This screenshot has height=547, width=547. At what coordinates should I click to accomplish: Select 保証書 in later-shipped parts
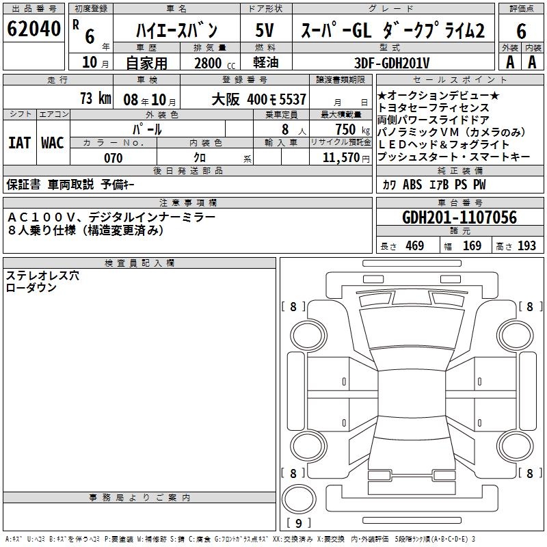23,185
